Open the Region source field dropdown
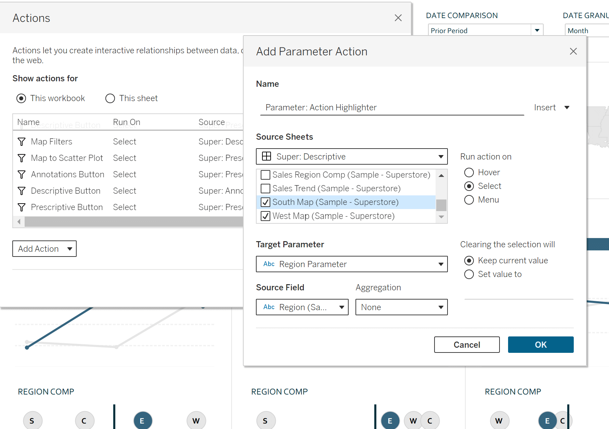 click(302, 307)
